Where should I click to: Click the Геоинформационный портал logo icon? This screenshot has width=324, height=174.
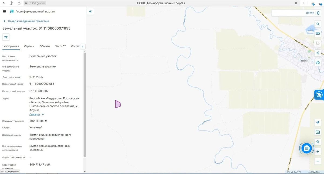coord(12,11)
